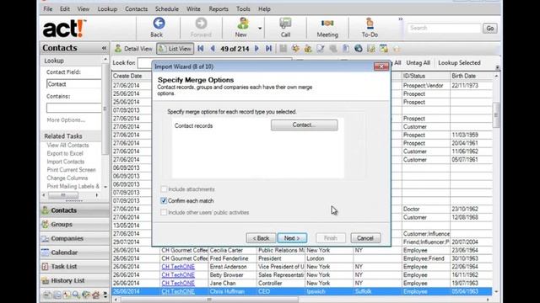This screenshot has width=540, height=303.
Task: Toggle the Include attachments checkbox
Action: point(164,189)
